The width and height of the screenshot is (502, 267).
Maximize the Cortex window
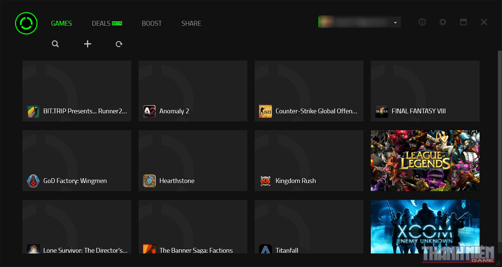(463, 22)
